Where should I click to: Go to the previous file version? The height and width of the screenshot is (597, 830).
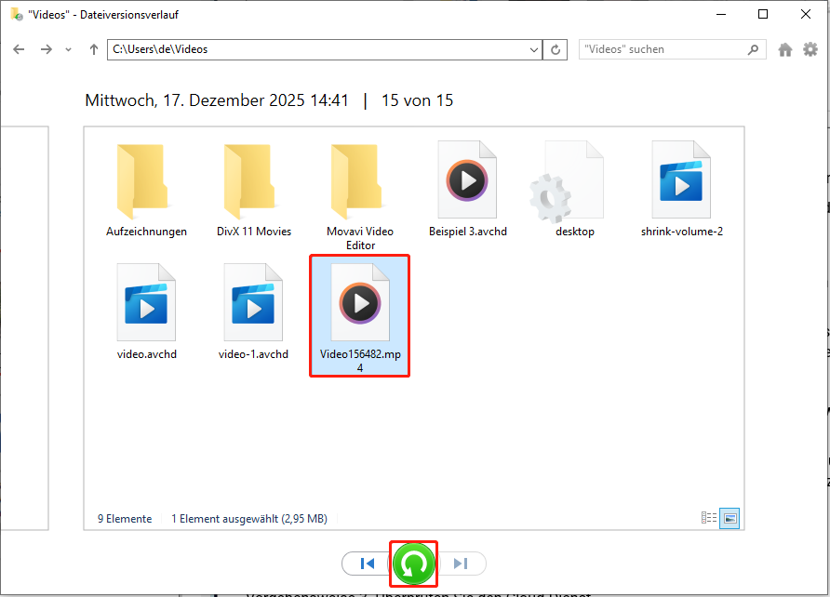[367, 563]
